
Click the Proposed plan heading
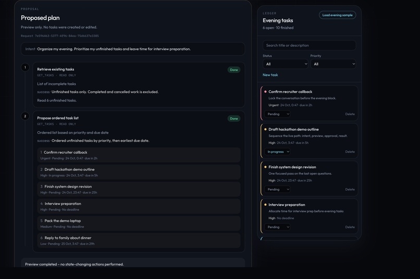point(40,18)
